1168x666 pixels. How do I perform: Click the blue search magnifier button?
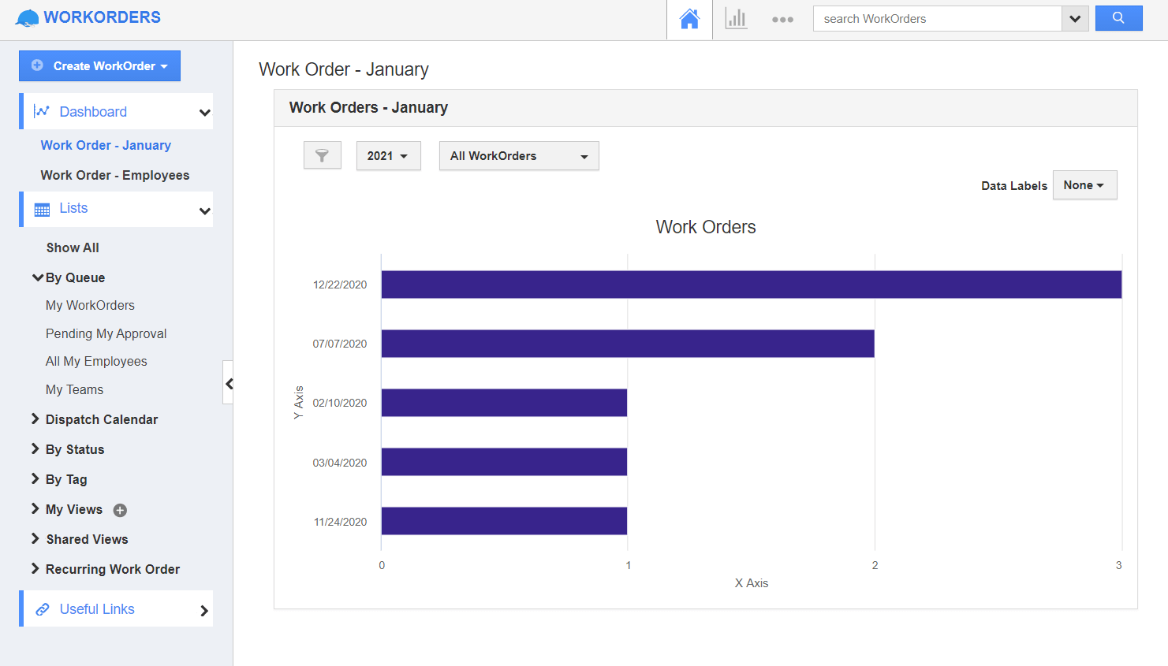[x=1118, y=17]
